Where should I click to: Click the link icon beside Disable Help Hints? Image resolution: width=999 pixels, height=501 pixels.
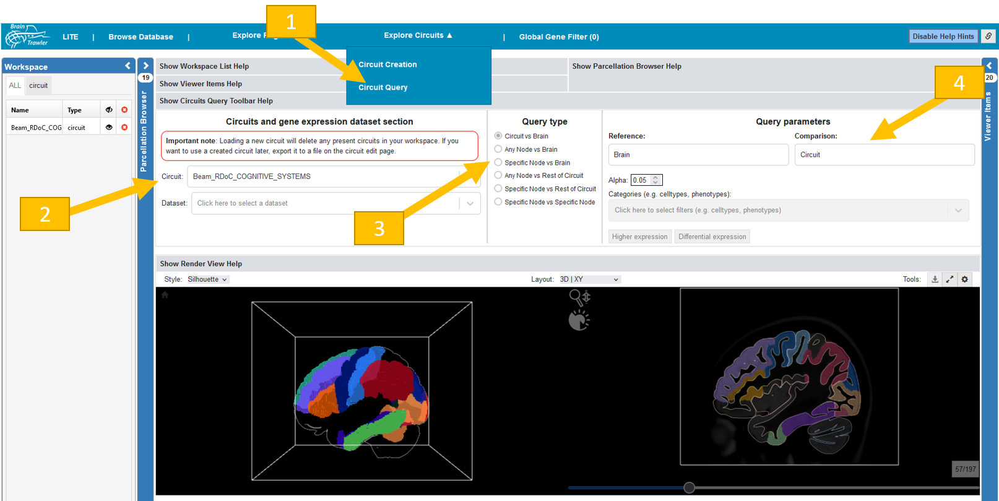tap(988, 37)
